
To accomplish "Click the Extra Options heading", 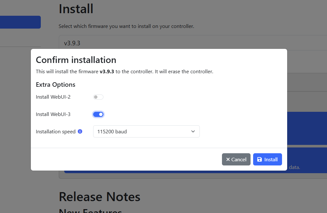I will (56, 85).
